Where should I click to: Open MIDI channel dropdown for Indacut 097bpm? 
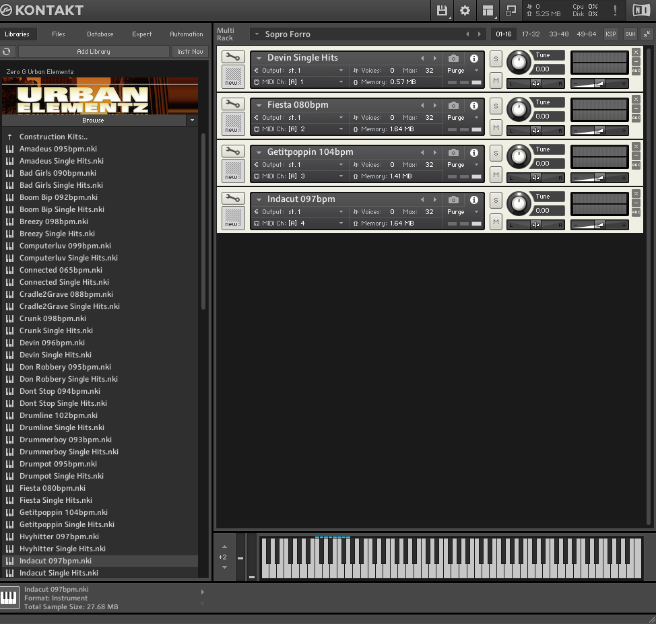point(341,223)
